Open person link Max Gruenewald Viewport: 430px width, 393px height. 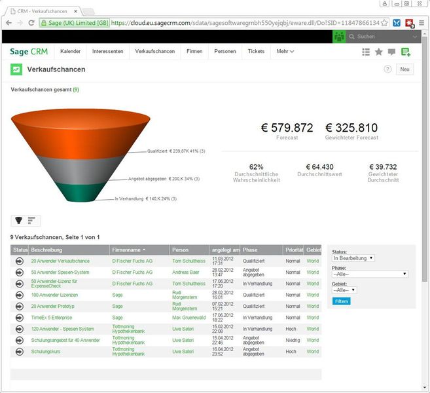pyautogui.click(x=189, y=318)
